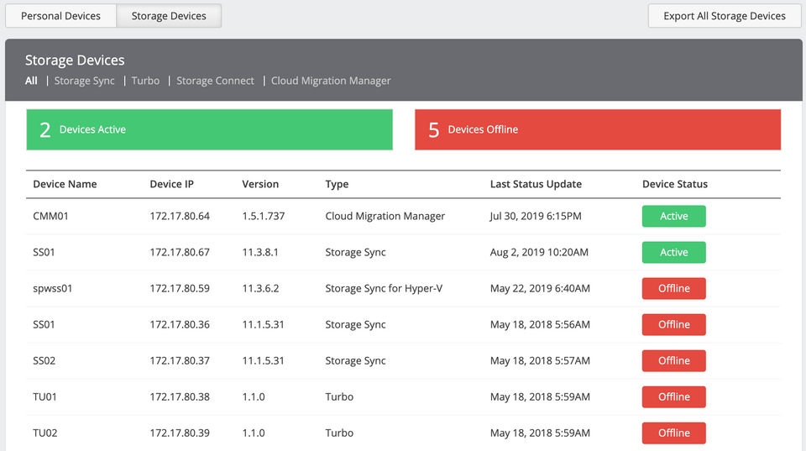Click the green Devices Active tile
The height and width of the screenshot is (451, 806).
point(209,129)
